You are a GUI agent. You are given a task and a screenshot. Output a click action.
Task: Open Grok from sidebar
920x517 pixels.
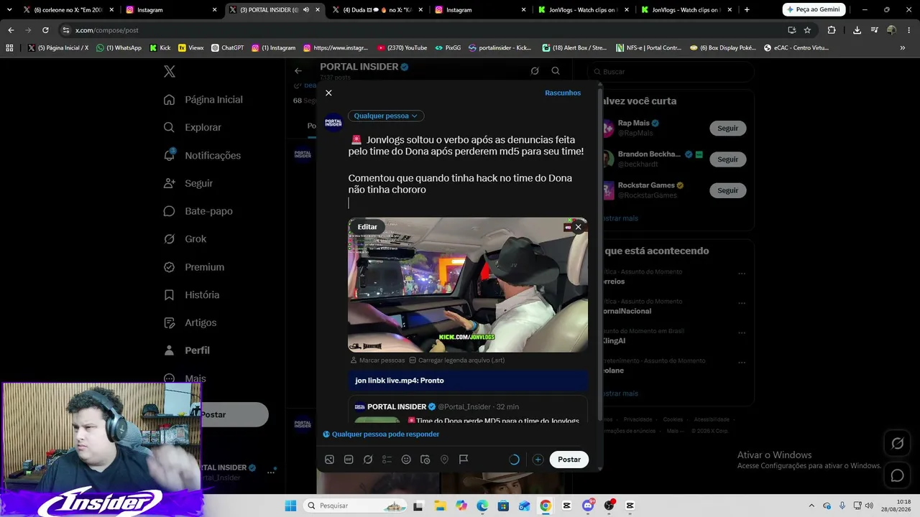pyautogui.click(x=185, y=239)
